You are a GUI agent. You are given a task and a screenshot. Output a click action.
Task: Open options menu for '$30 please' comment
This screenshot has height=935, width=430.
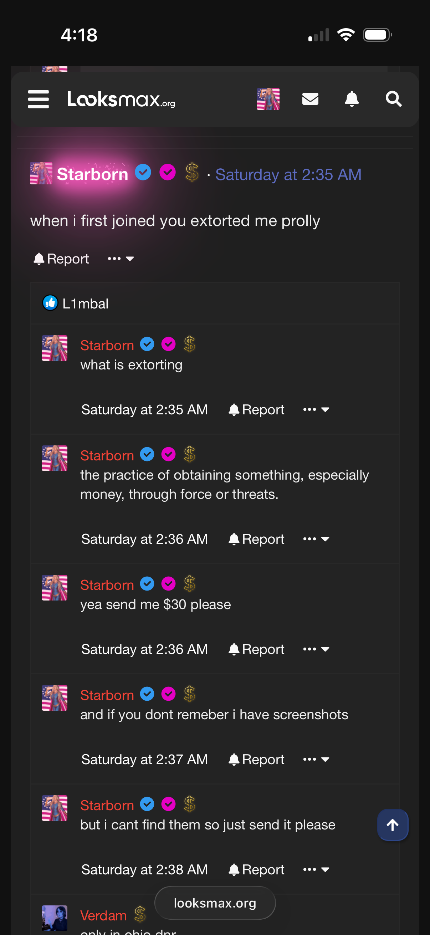click(x=316, y=649)
